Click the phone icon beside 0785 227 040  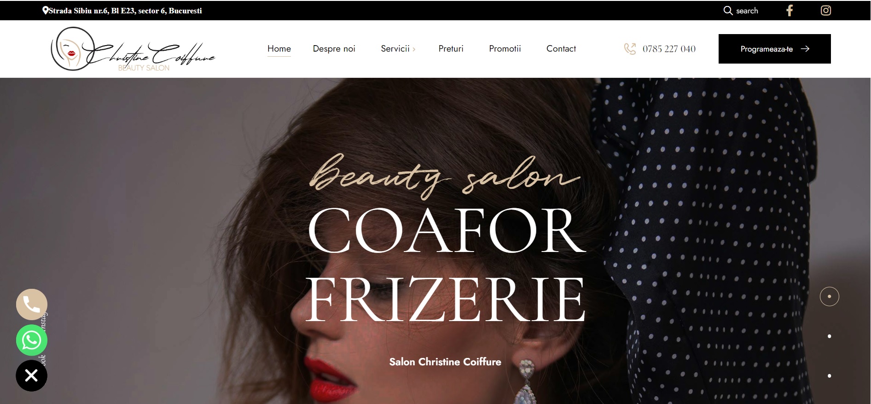click(x=630, y=49)
